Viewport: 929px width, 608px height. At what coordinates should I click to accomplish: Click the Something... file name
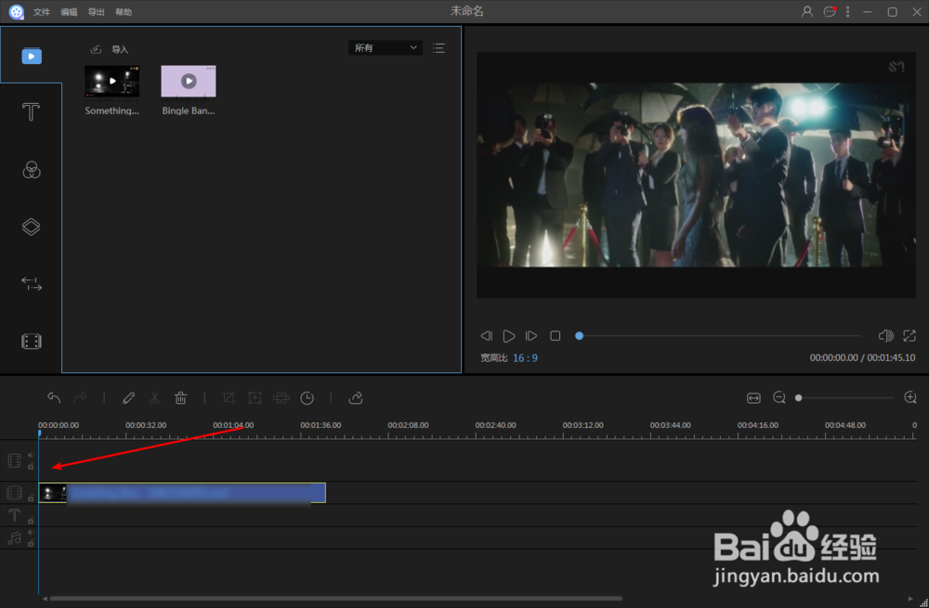point(112,110)
